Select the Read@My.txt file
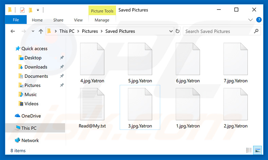The height and width of the screenshot is (160, 268). [x=92, y=108]
